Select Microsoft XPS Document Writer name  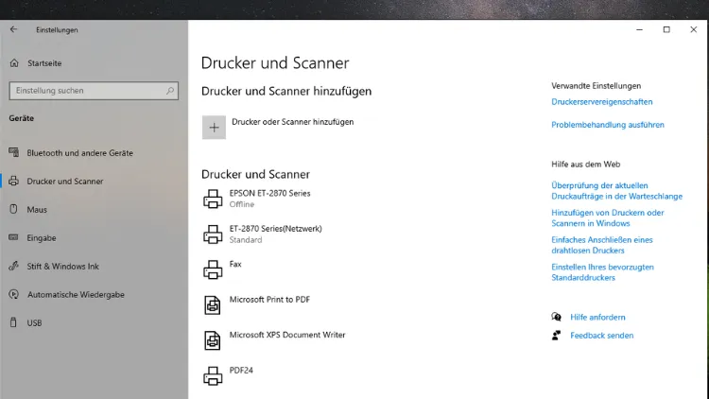tap(287, 335)
